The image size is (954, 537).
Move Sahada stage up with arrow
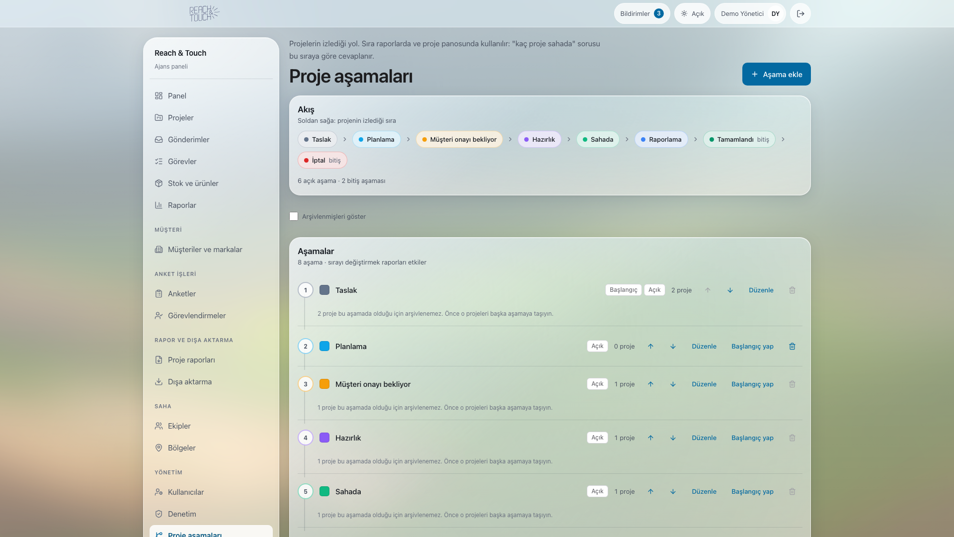click(650, 491)
